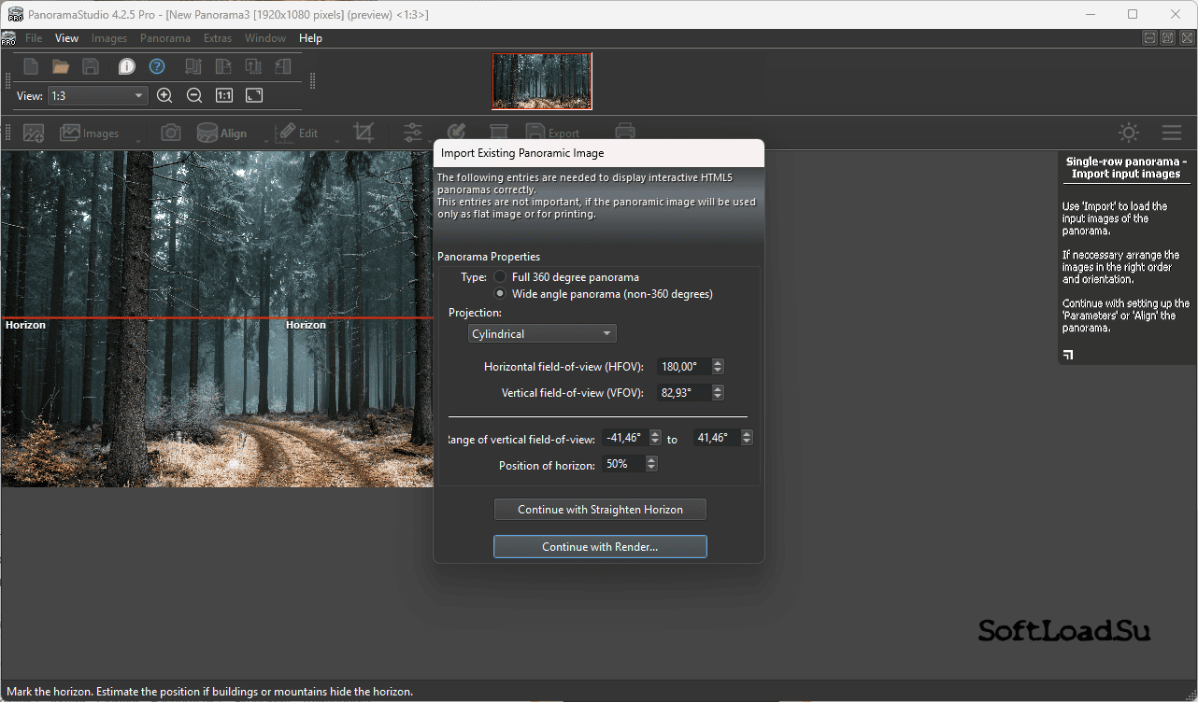This screenshot has width=1198, height=702.
Task: Click the open folder icon
Action: coord(61,66)
